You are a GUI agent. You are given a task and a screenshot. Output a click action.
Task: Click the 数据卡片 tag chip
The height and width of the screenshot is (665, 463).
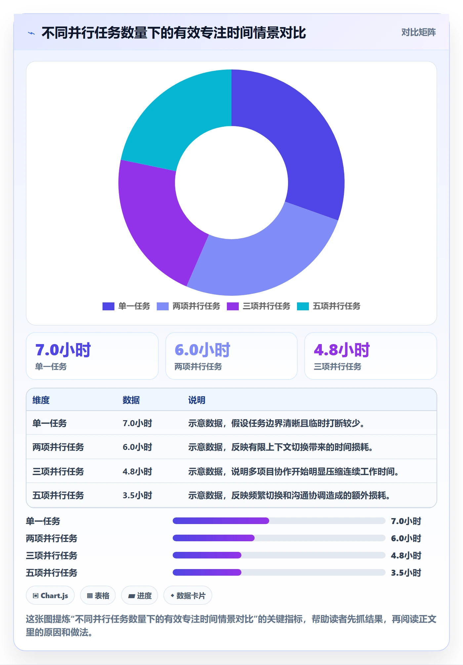click(x=188, y=596)
